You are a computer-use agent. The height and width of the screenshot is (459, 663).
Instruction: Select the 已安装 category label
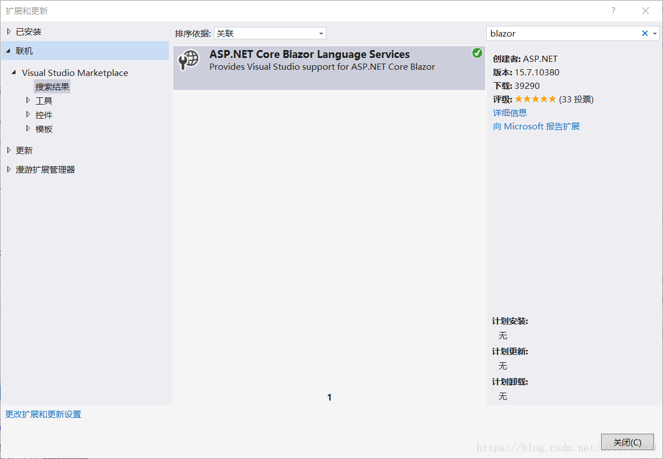click(28, 31)
